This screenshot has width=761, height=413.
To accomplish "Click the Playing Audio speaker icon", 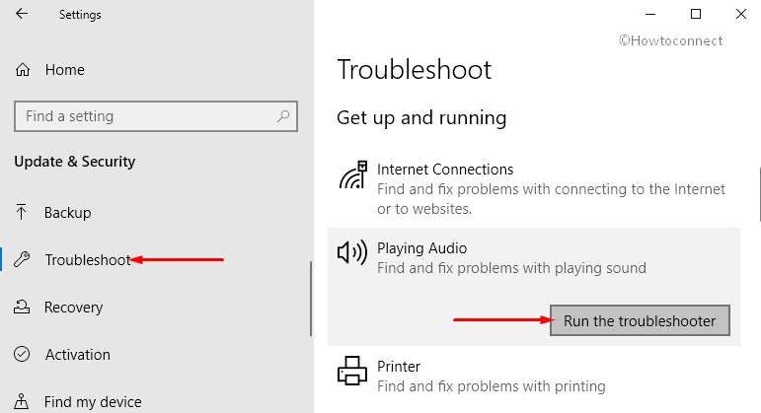I will coord(351,252).
